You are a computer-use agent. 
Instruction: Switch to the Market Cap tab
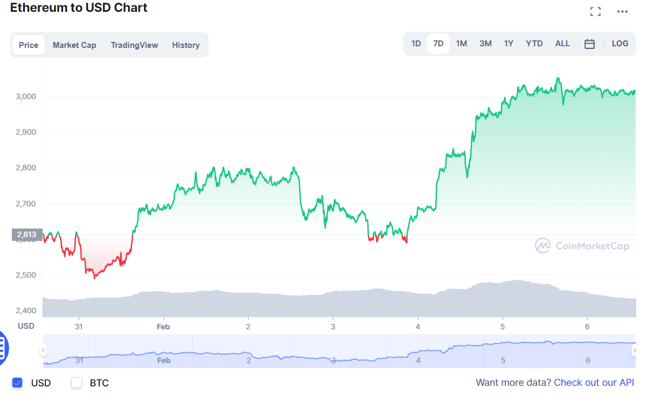click(74, 45)
